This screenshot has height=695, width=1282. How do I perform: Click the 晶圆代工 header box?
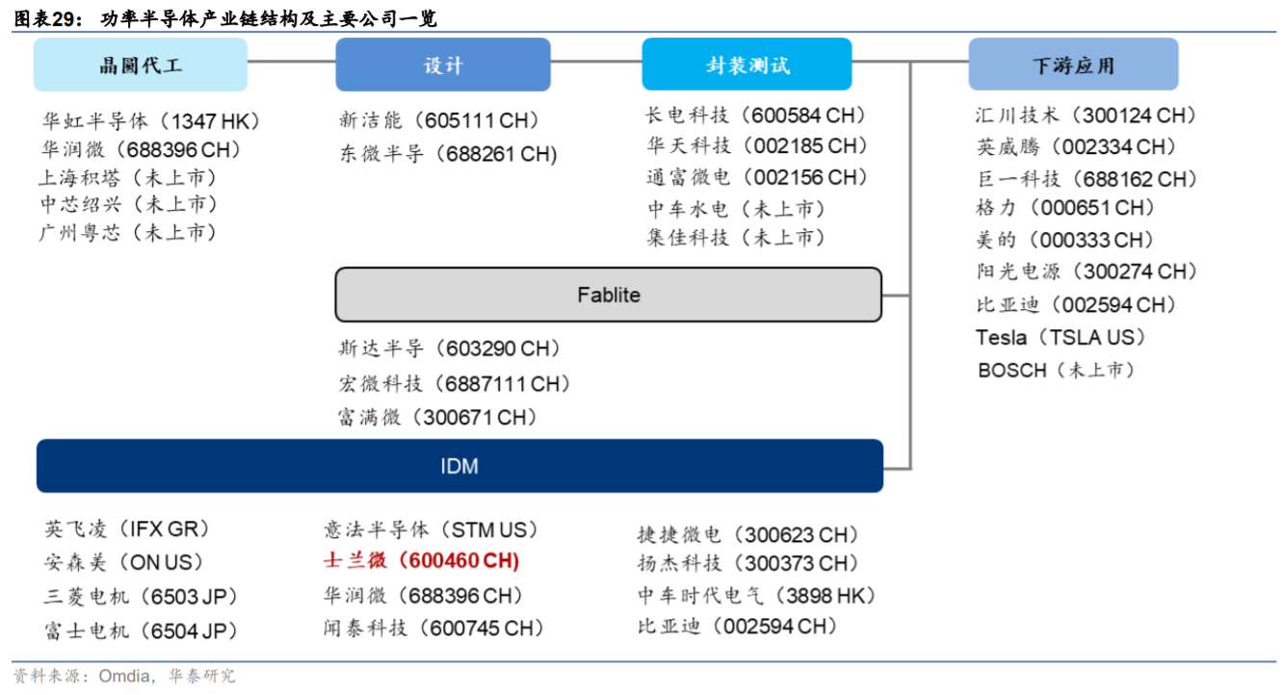[x=141, y=65]
